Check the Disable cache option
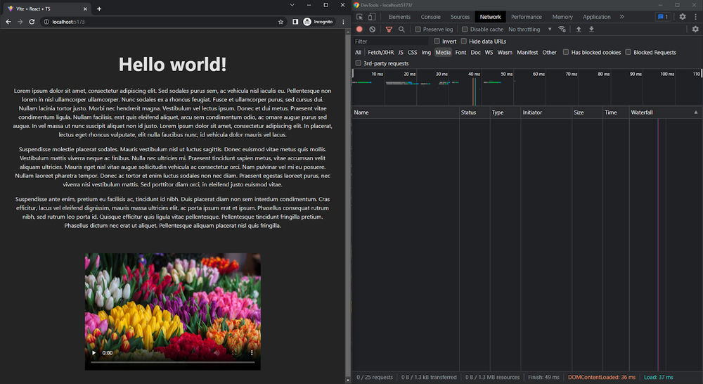 pyautogui.click(x=465, y=30)
